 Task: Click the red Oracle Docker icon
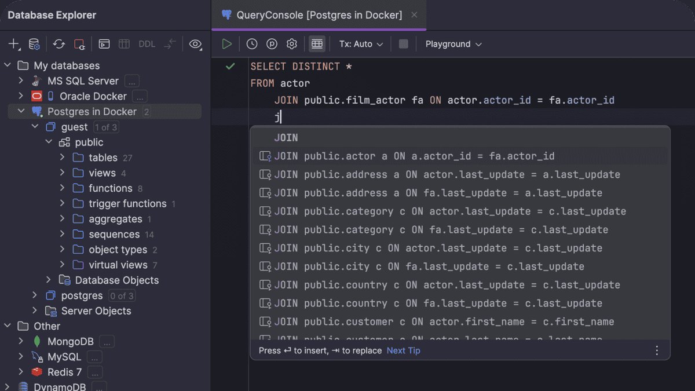point(37,96)
